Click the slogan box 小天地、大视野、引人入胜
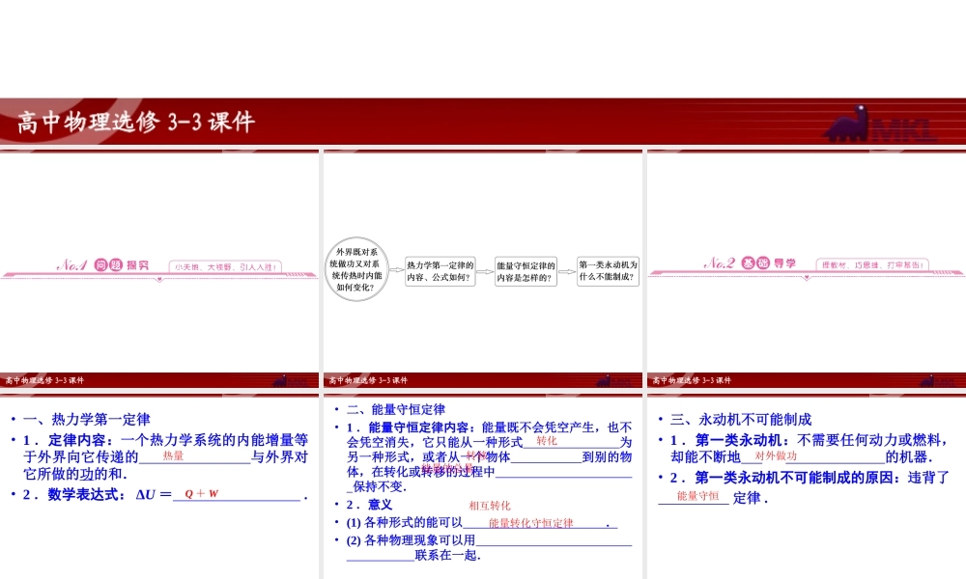 pyautogui.click(x=226, y=266)
